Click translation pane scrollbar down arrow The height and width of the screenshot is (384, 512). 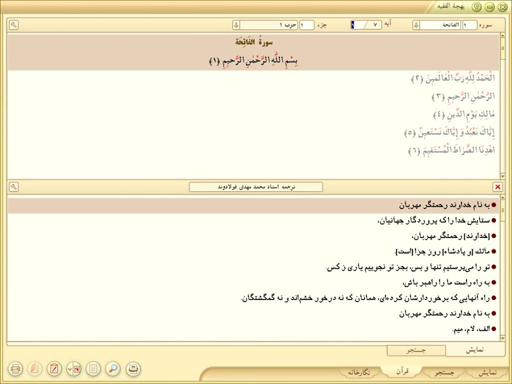click(x=502, y=339)
